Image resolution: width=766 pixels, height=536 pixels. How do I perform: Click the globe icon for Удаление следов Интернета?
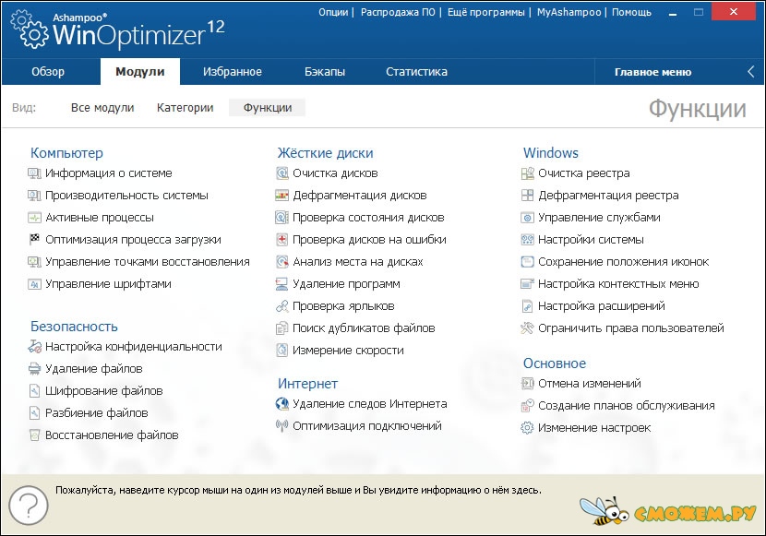pos(281,404)
